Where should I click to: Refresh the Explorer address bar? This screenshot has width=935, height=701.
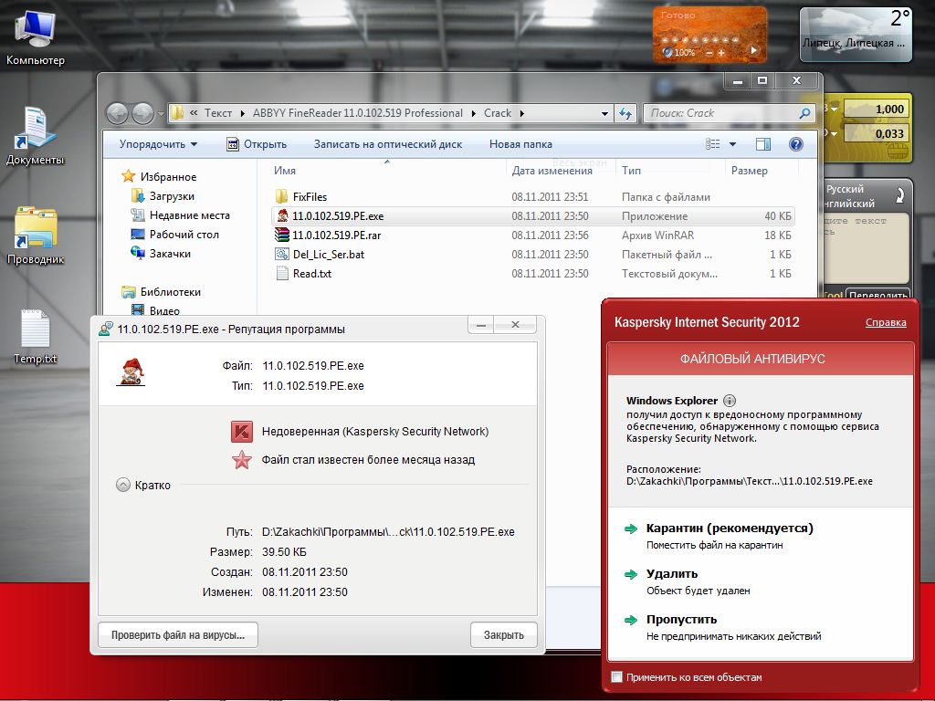[625, 113]
